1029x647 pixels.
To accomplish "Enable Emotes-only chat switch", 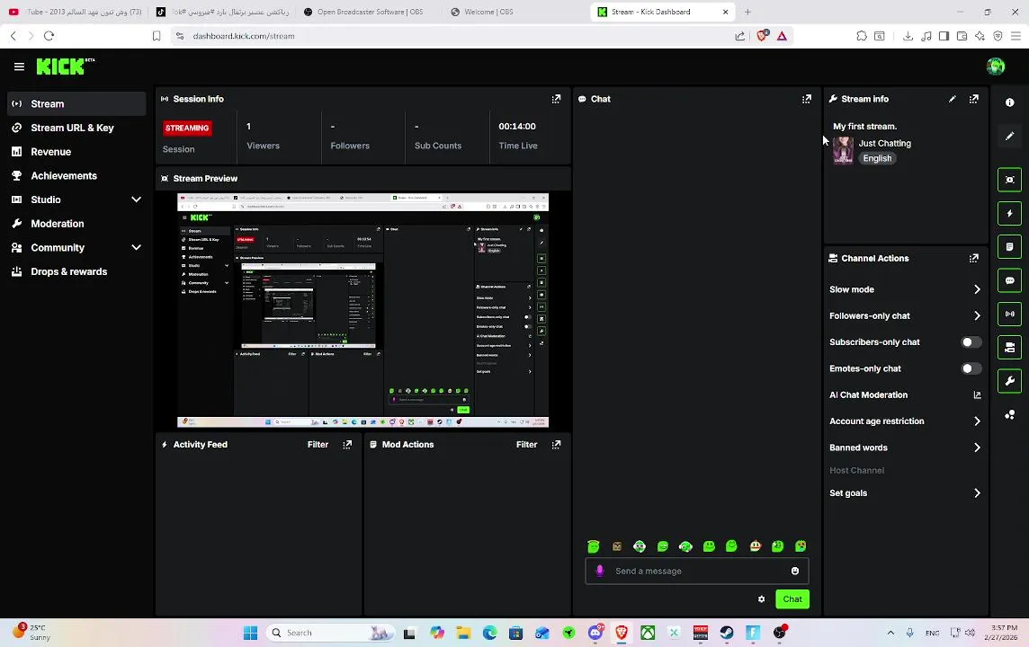I will tap(971, 368).
